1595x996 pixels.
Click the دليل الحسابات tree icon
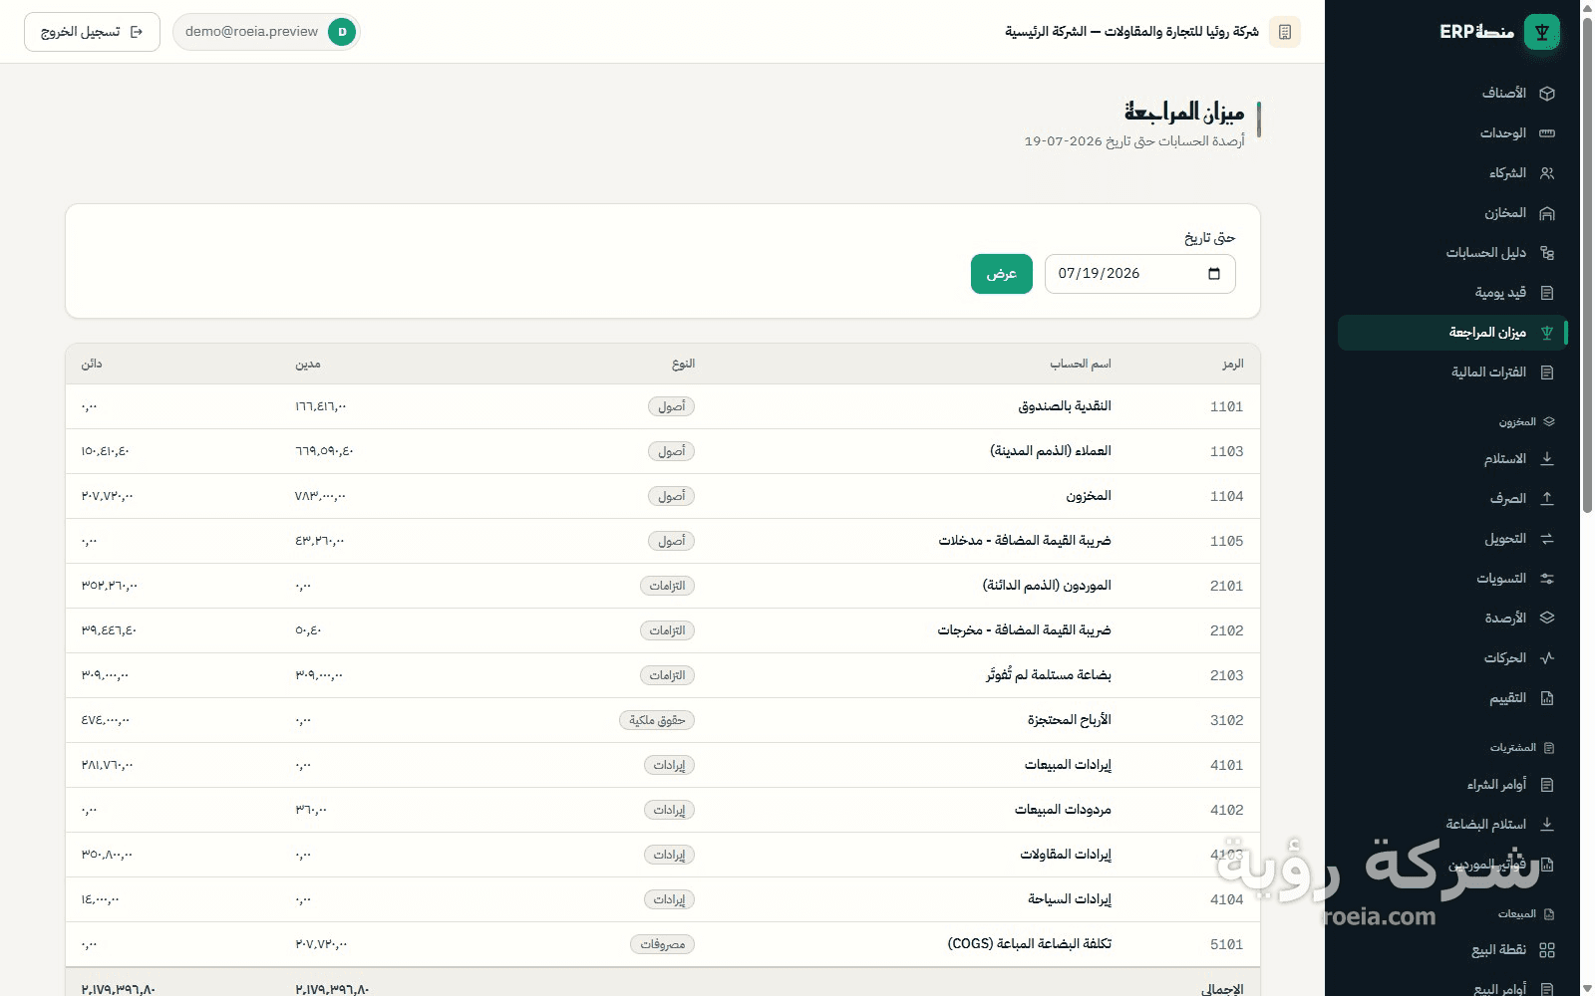[1547, 253]
